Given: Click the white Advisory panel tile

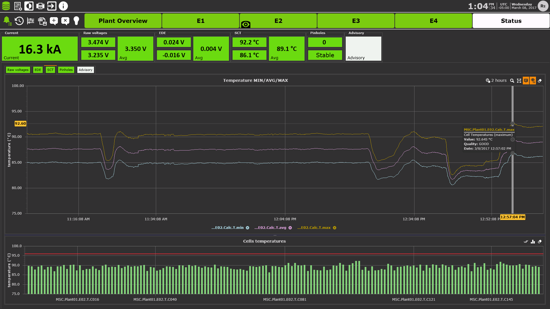Looking at the screenshot, I should [364, 49].
